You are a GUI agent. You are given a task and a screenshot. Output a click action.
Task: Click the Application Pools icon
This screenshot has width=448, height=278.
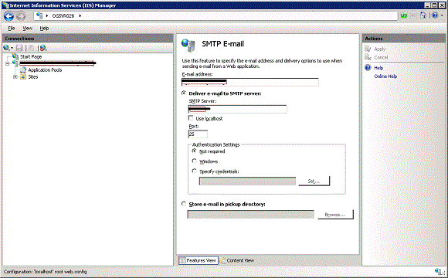[23, 70]
